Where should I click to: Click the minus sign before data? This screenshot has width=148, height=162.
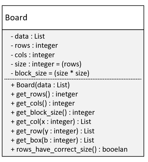(x=12, y=36)
